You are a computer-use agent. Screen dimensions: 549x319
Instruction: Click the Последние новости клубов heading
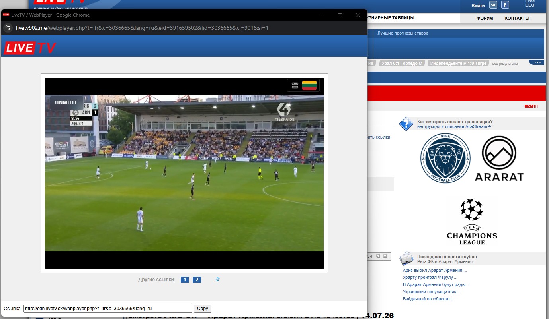[447, 257]
